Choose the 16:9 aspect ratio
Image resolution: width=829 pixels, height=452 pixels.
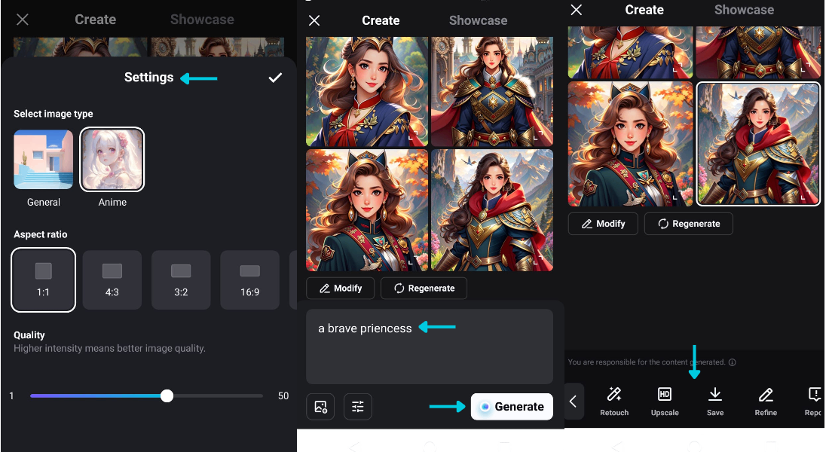pyautogui.click(x=249, y=279)
